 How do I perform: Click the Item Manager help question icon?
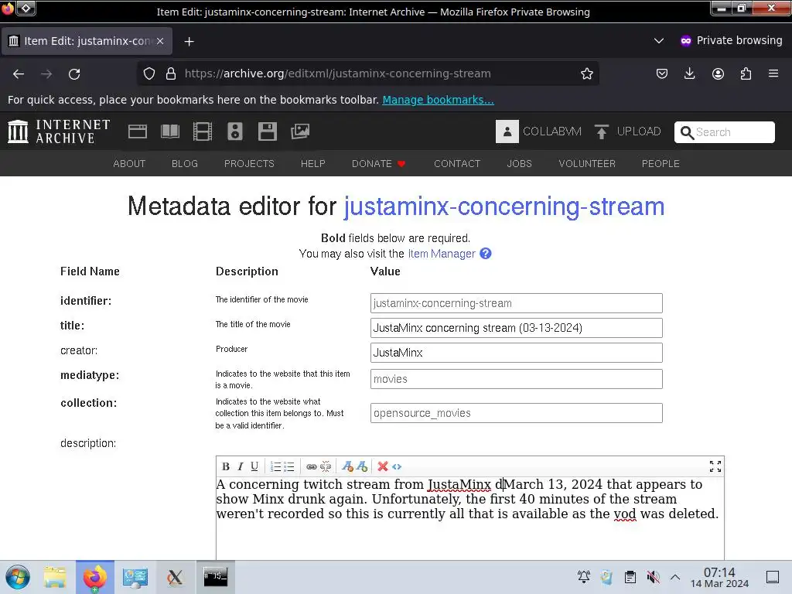pos(486,254)
